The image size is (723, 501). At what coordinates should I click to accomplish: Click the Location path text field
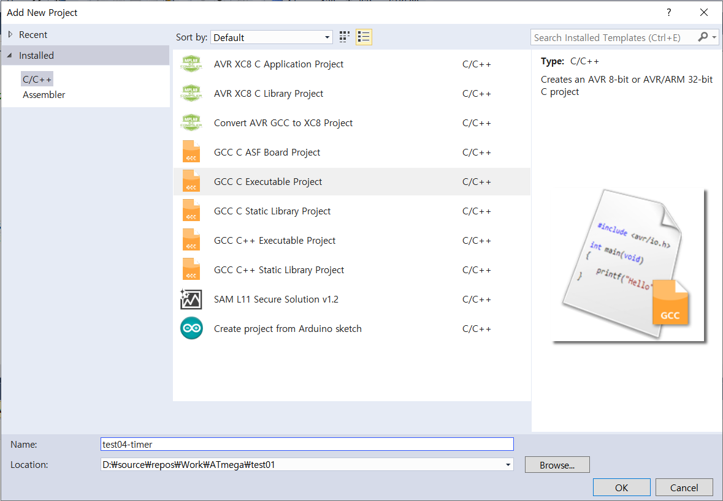pos(302,465)
